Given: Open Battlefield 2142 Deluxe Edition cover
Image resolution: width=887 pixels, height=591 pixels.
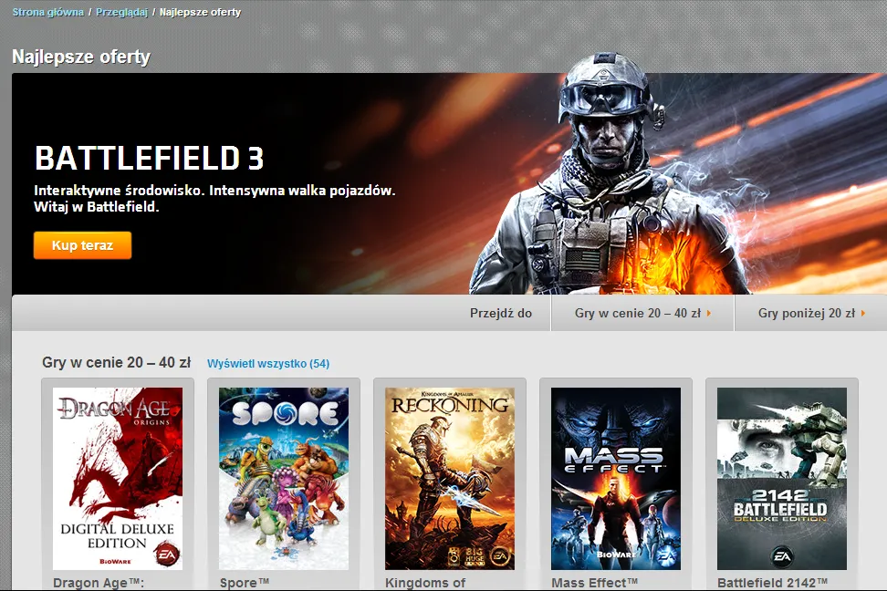Looking at the screenshot, I should [782, 479].
